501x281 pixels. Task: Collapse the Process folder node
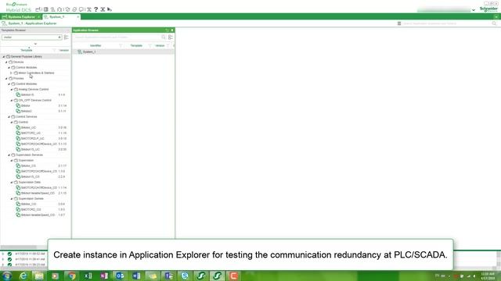pyautogui.click(x=6, y=78)
